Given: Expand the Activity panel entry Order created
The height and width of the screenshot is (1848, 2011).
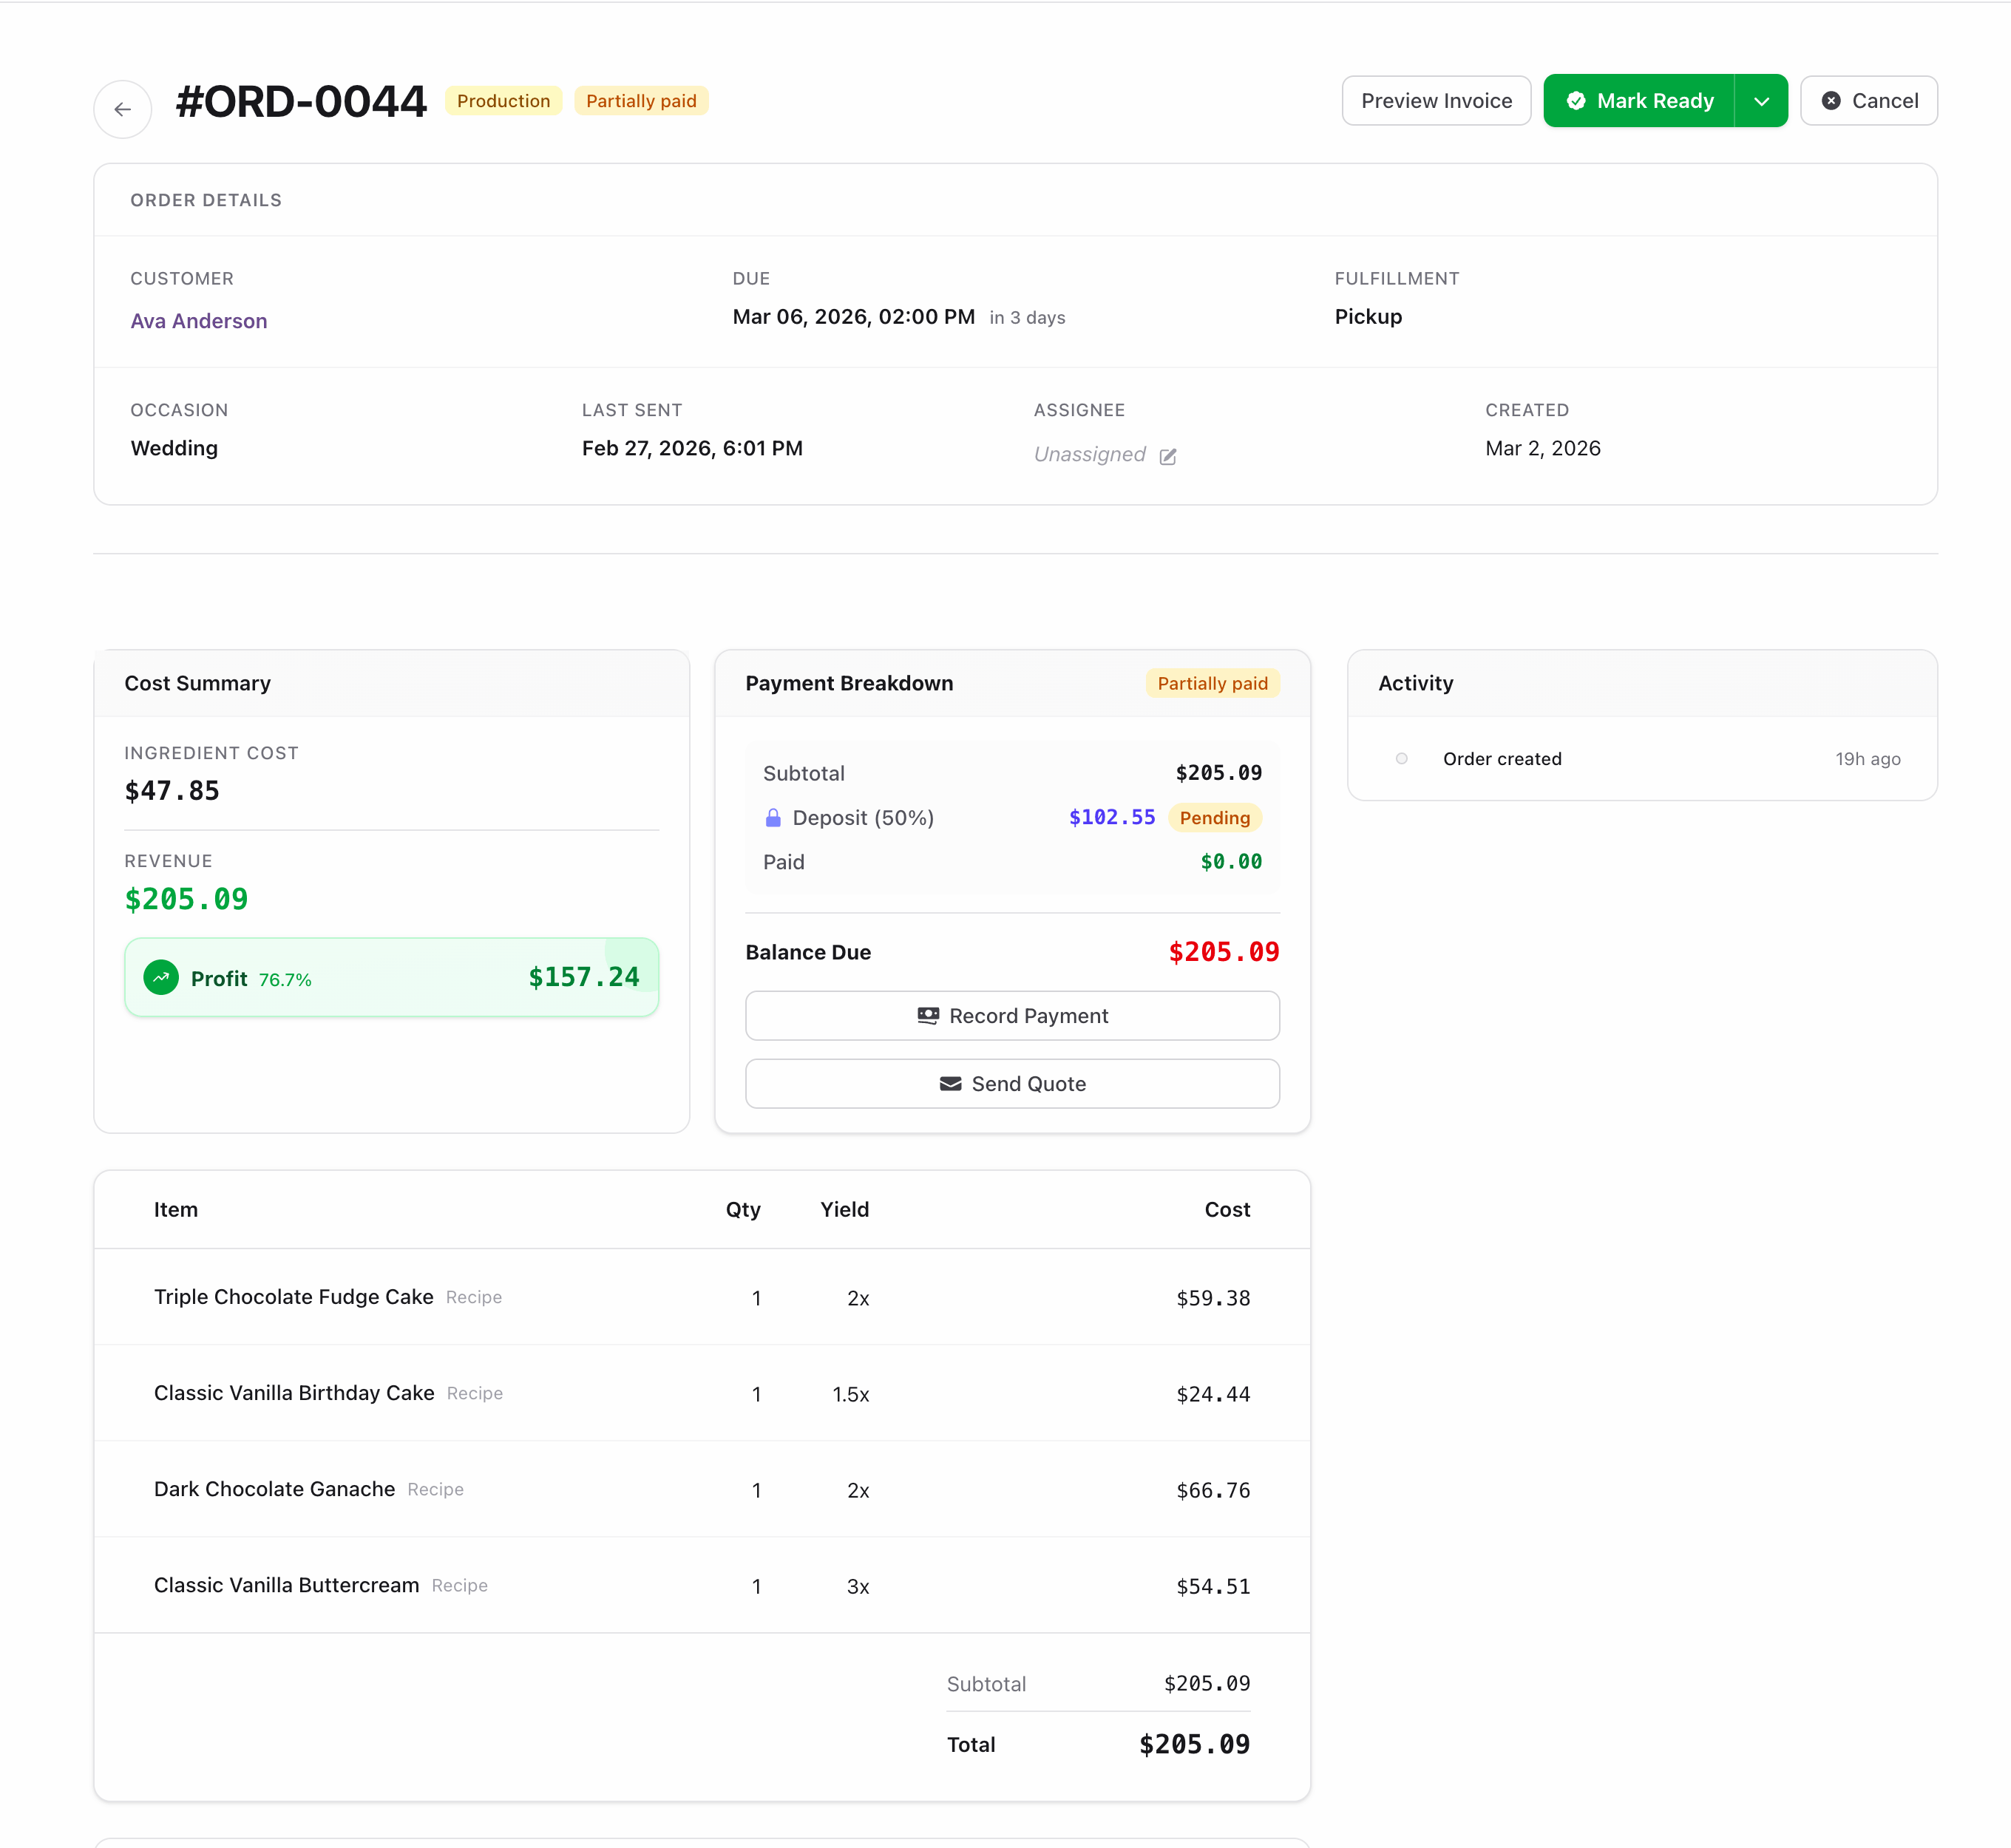Looking at the screenshot, I should coord(1502,758).
